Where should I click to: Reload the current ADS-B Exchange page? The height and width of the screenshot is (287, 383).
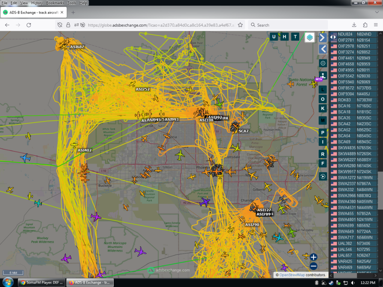(x=28, y=25)
